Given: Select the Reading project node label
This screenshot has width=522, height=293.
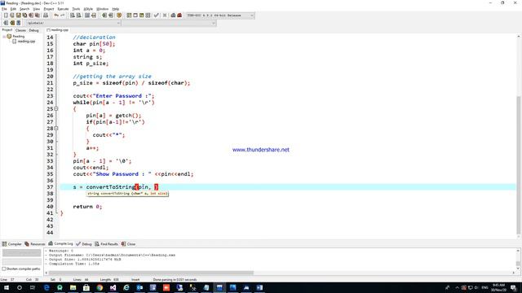Looking at the screenshot, I should (x=18, y=37).
